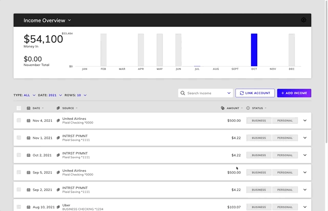Click the status info icon in column header
The image size is (328, 211).
tap(248, 108)
